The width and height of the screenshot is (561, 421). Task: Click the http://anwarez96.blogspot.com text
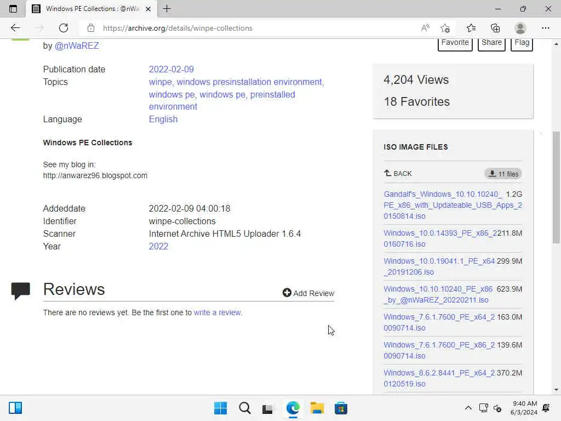(95, 175)
